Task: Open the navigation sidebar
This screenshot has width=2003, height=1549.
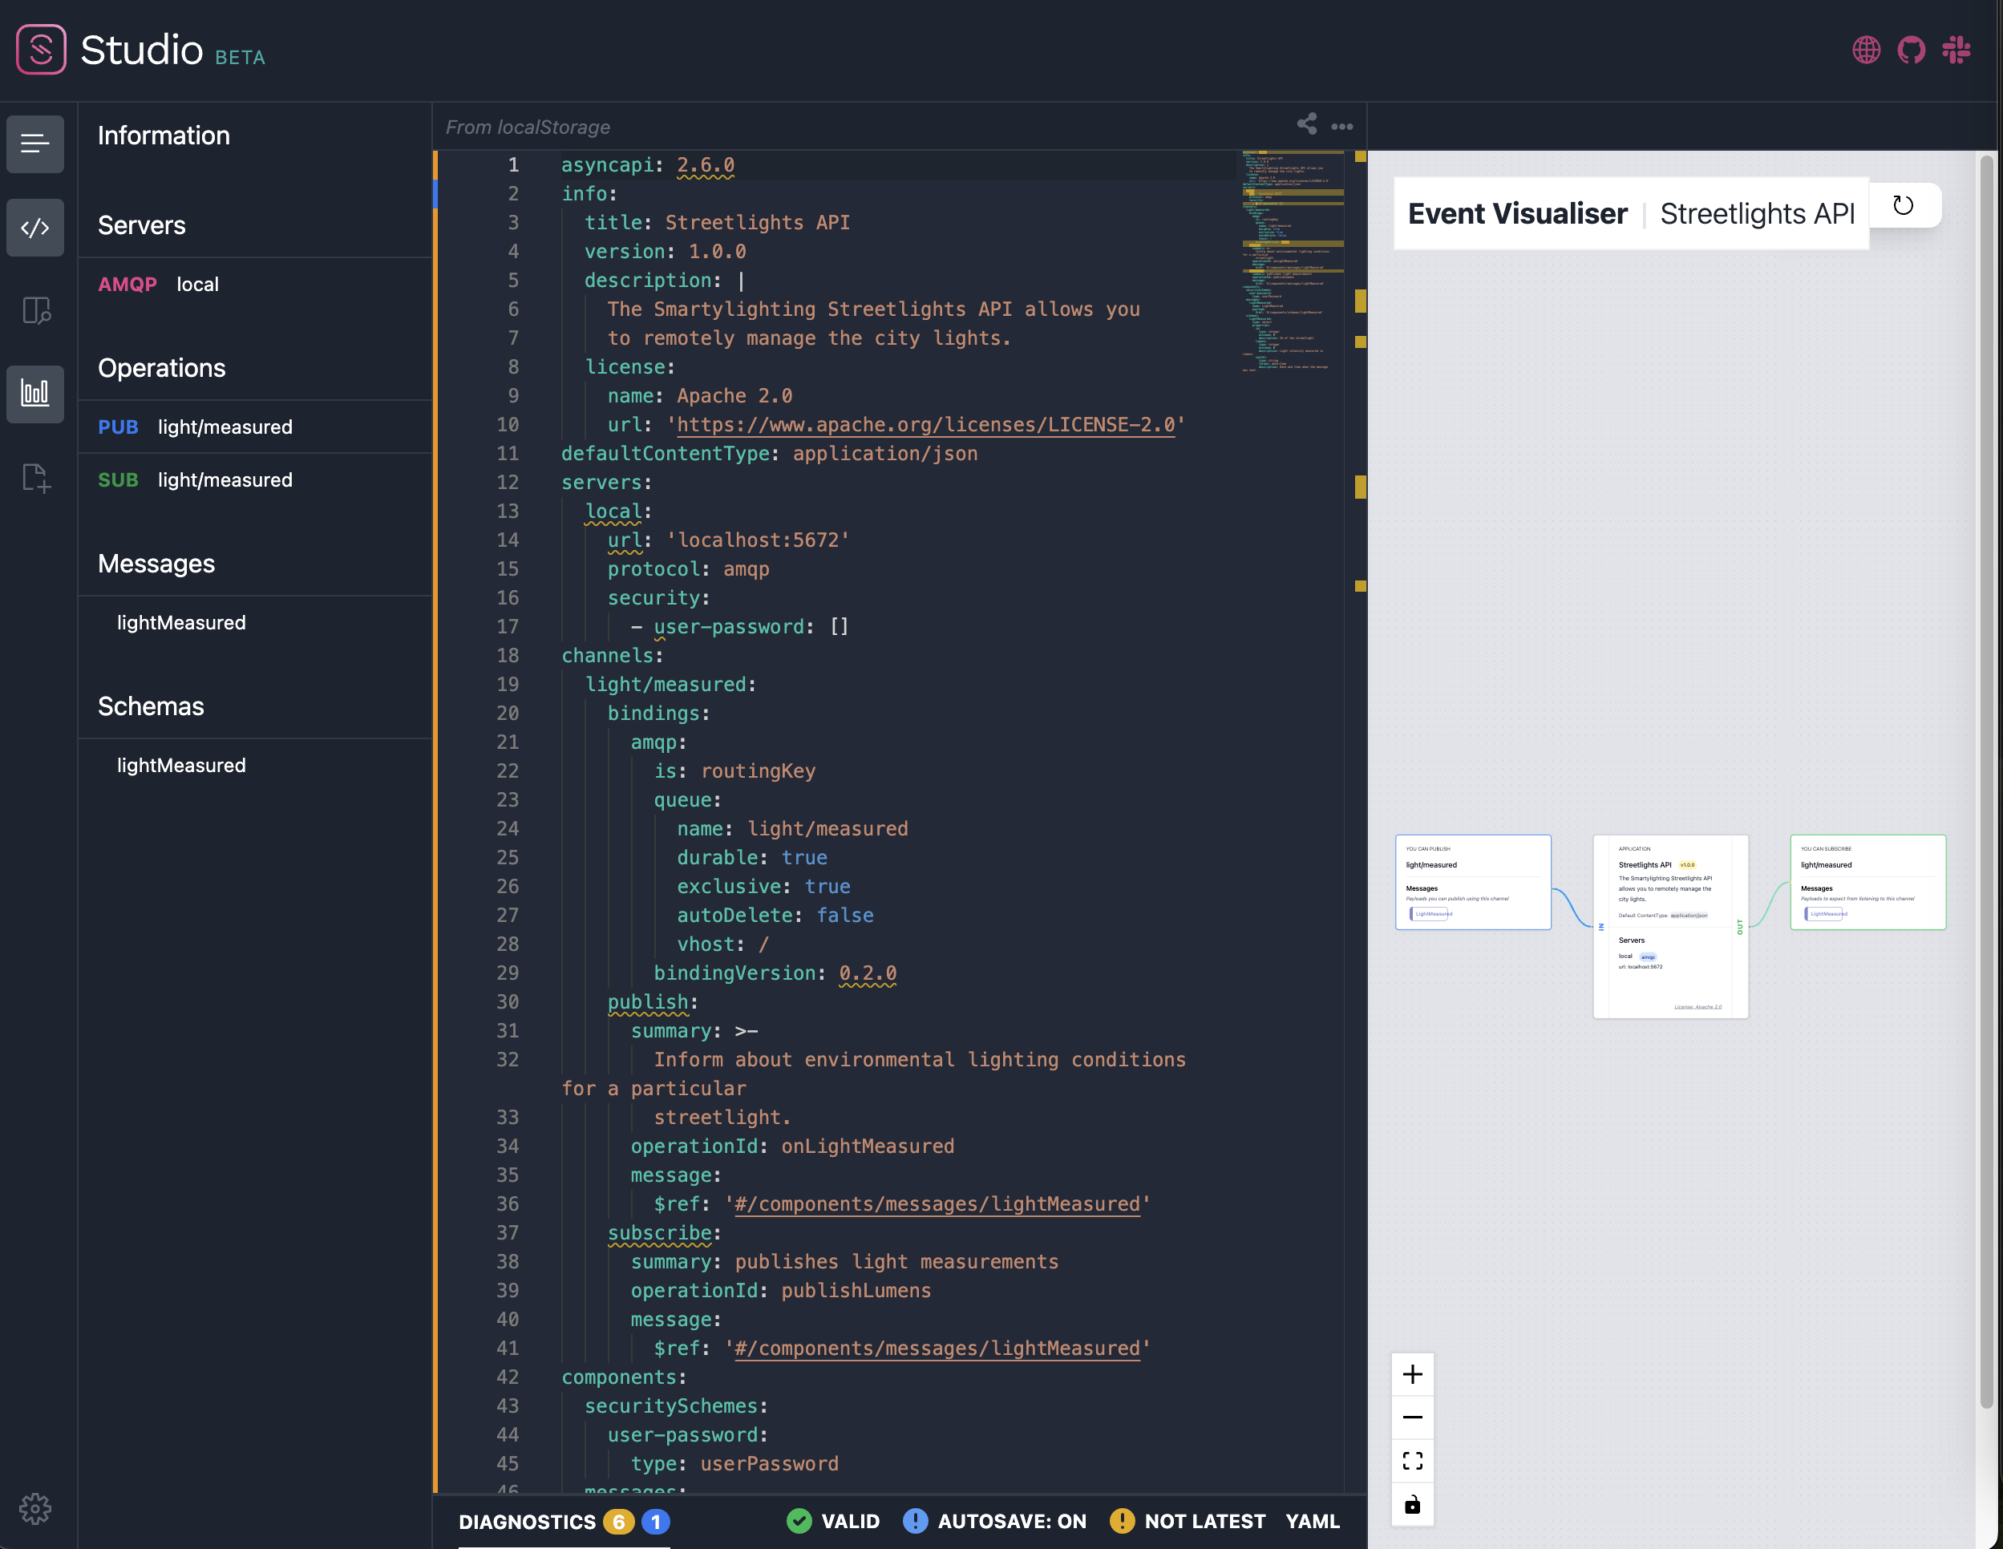Action: pos(34,144)
